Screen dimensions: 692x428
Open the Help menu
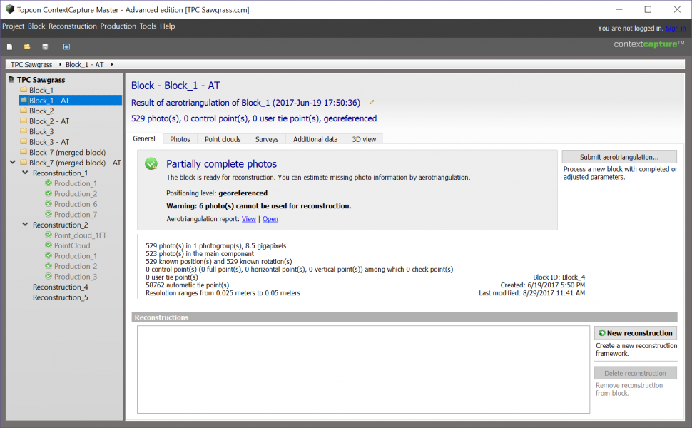167,26
